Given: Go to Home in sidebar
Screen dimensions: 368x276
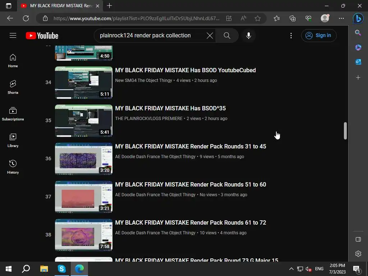Looking at the screenshot, I should coord(13,60).
